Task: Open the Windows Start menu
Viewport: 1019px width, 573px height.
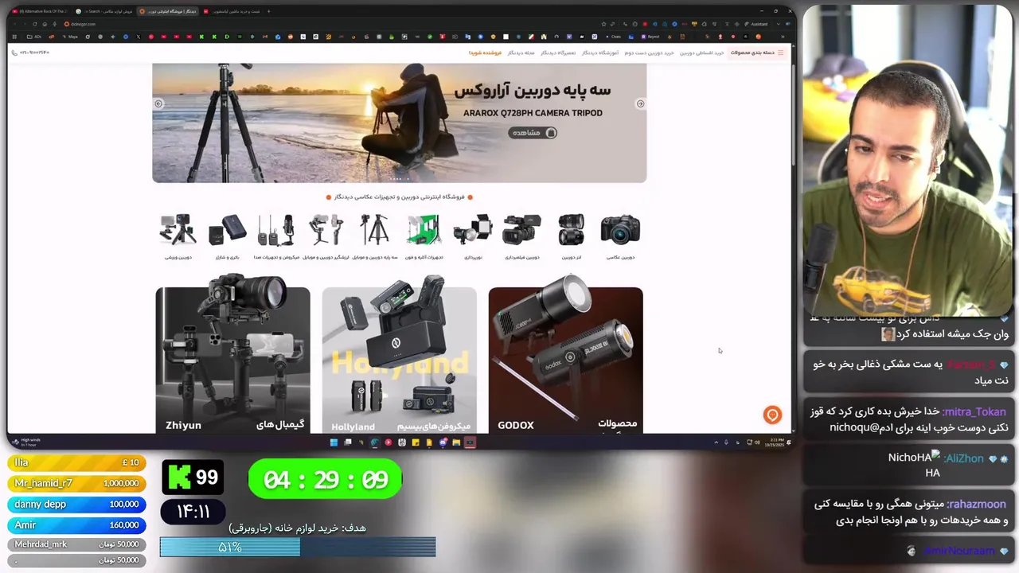Action: coord(334,442)
